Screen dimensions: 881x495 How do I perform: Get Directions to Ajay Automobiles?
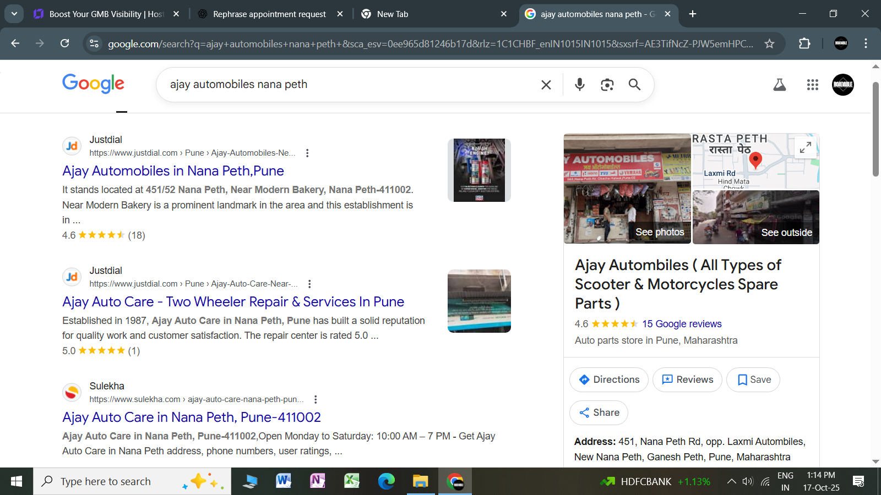point(608,380)
